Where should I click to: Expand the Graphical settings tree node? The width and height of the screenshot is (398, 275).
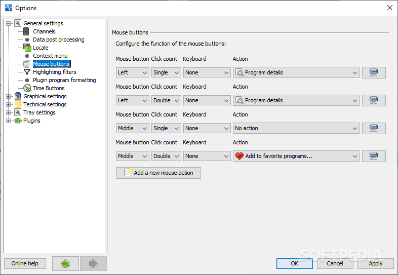click(x=9, y=97)
